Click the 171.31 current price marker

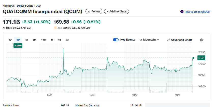[201, 58]
